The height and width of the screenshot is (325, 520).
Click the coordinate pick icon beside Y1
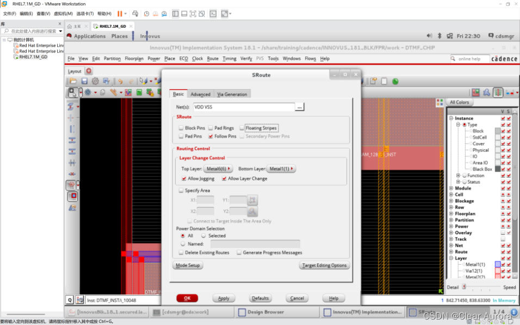(x=252, y=200)
